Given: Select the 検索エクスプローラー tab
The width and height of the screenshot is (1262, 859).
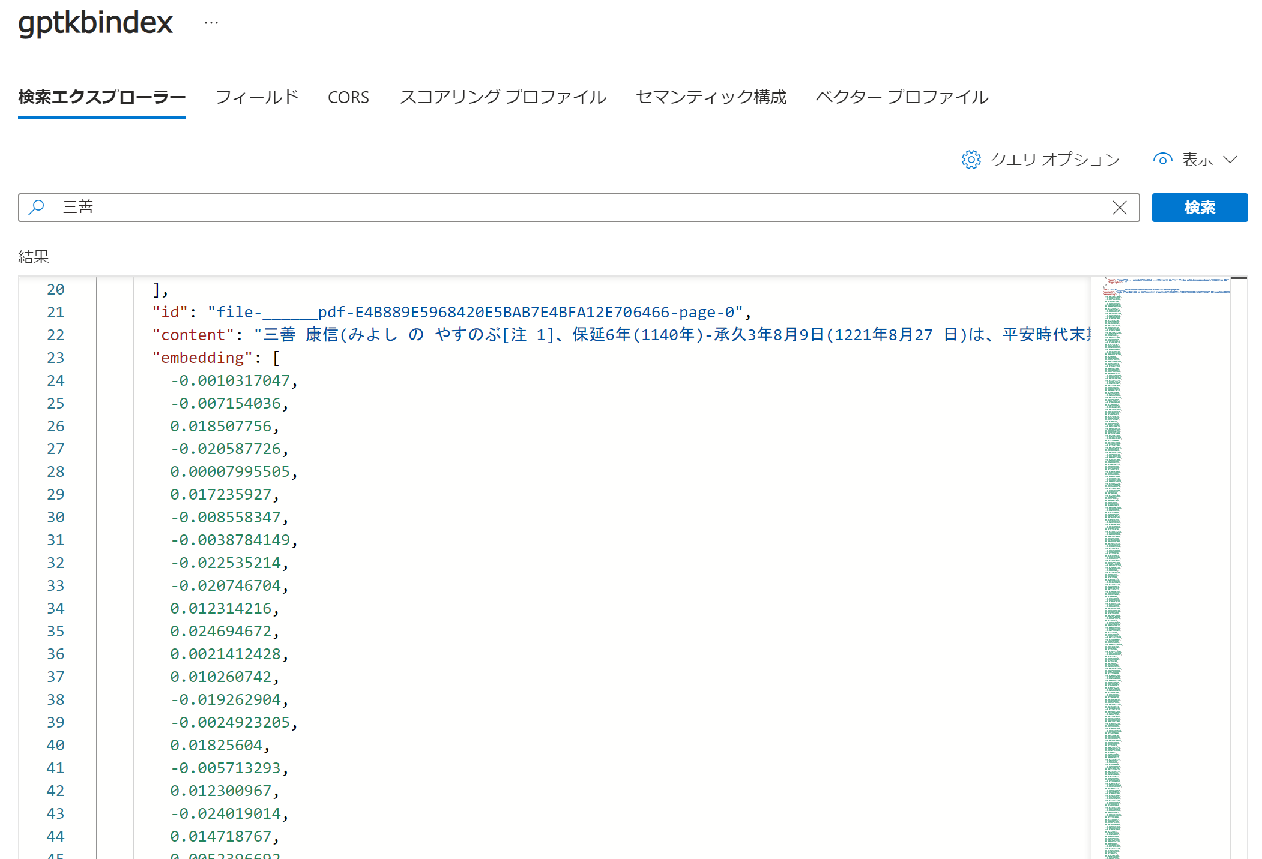Looking at the screenshot, I should [x=102, y=97].
